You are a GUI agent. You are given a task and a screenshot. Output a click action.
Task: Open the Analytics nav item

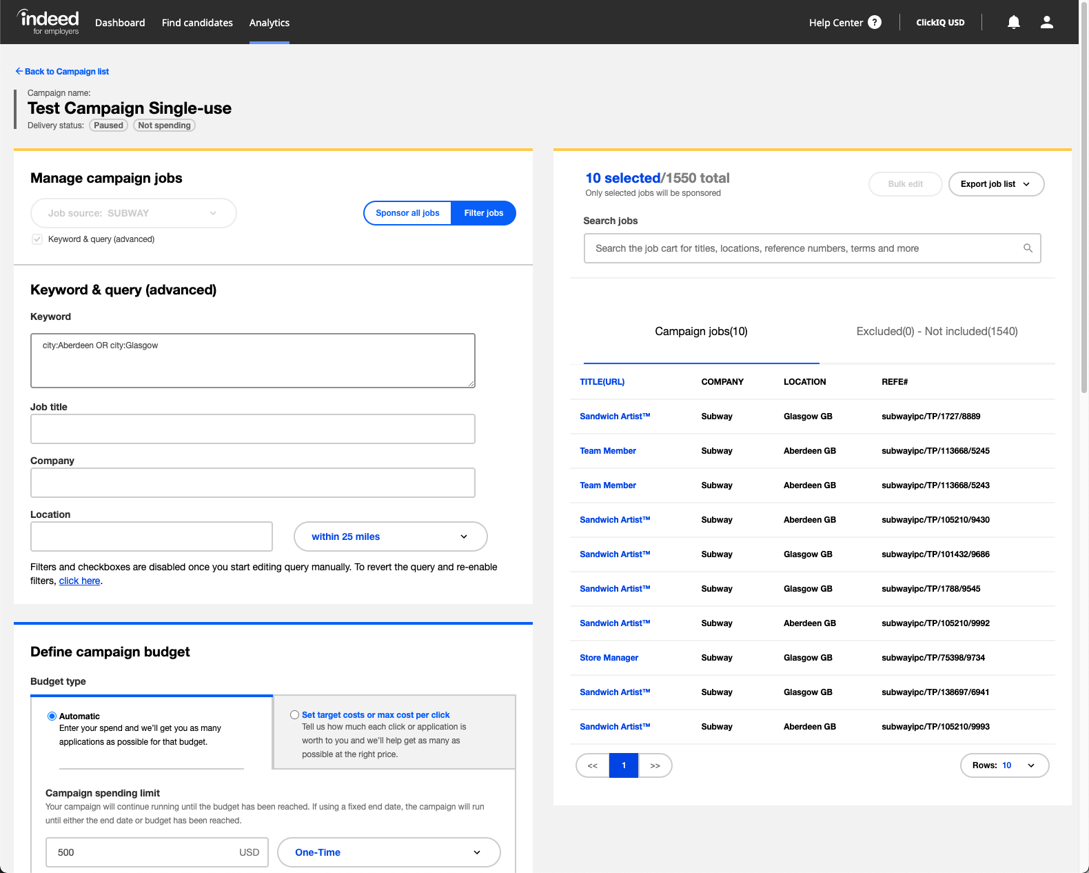(269, 23)
